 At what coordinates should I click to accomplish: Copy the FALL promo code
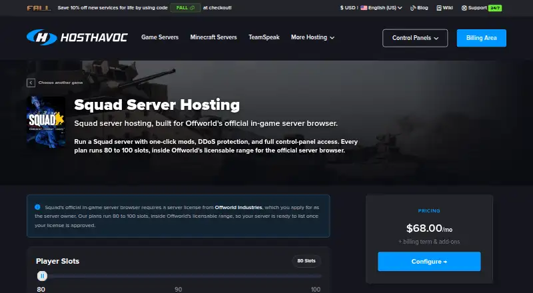pos(185,8)
